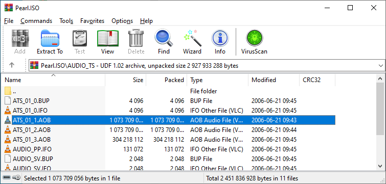Open the Commands menu

[36, 21]
